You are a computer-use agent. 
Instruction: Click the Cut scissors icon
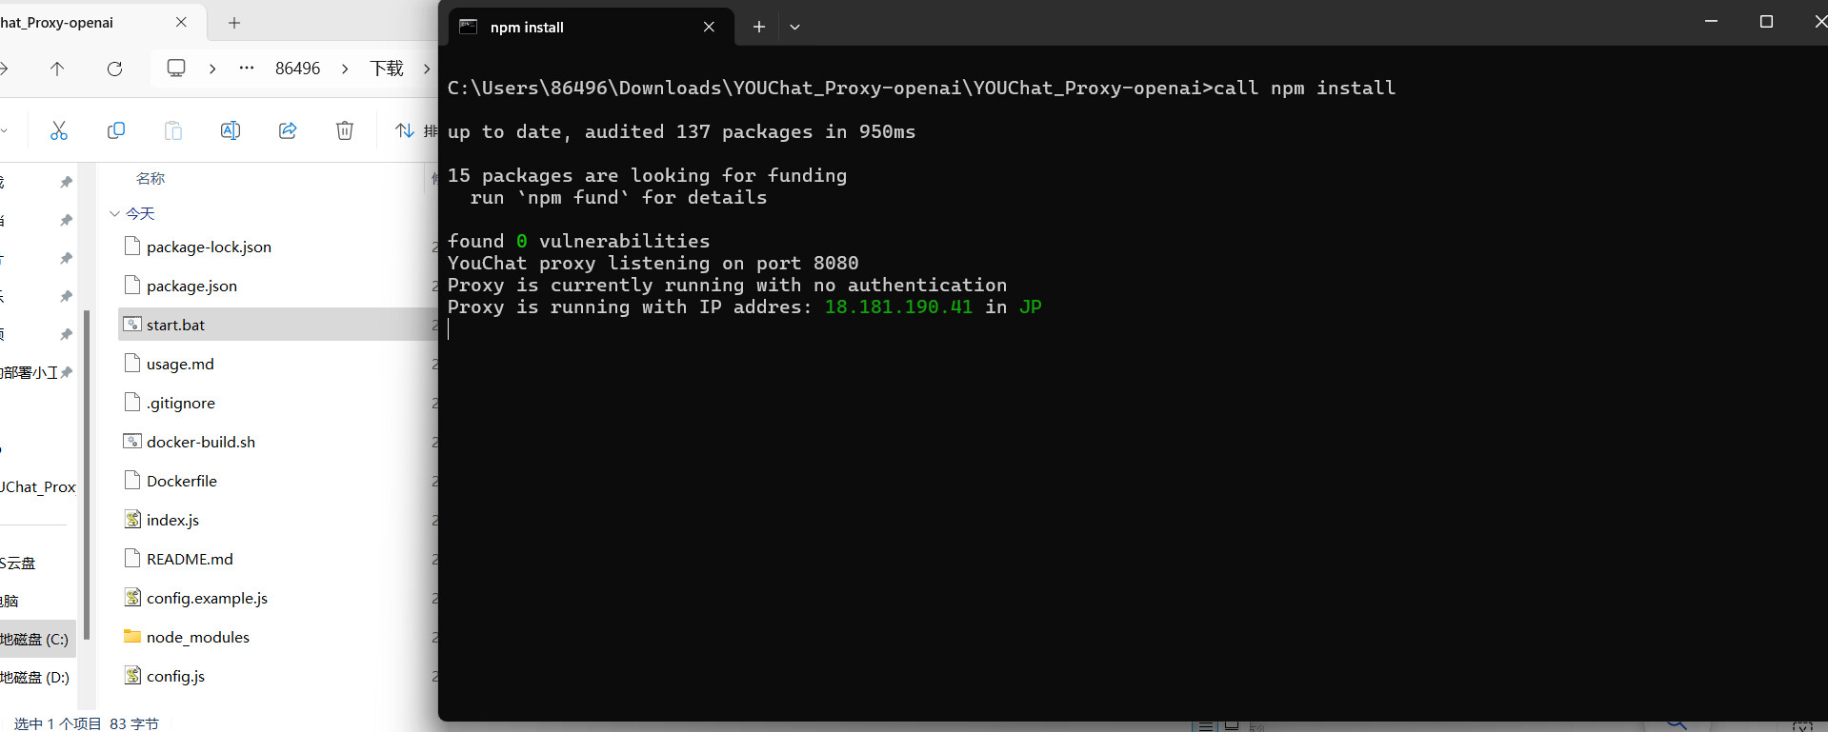point(59,130)
